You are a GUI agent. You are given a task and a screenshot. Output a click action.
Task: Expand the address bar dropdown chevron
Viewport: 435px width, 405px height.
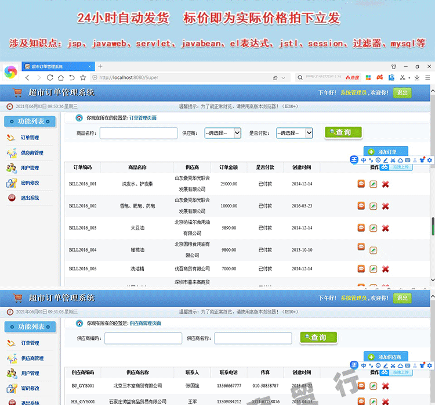[283, 78]
